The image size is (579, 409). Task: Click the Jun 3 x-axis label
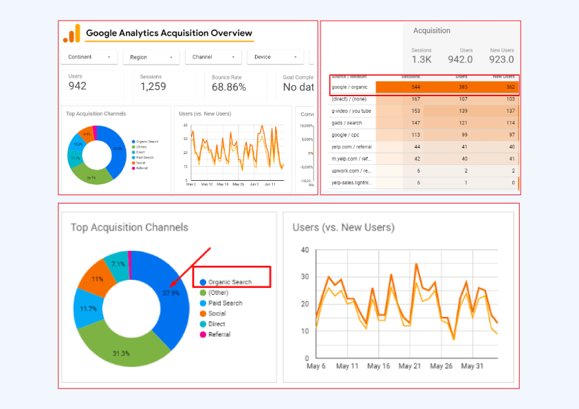(254, 184)
